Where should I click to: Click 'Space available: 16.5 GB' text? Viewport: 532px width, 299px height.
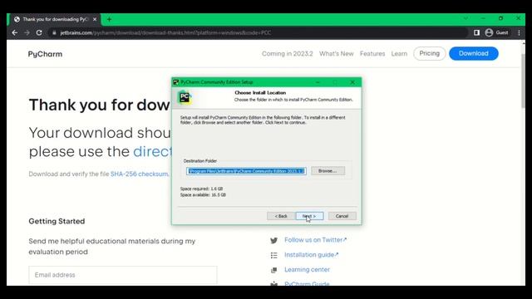(203, 194)
